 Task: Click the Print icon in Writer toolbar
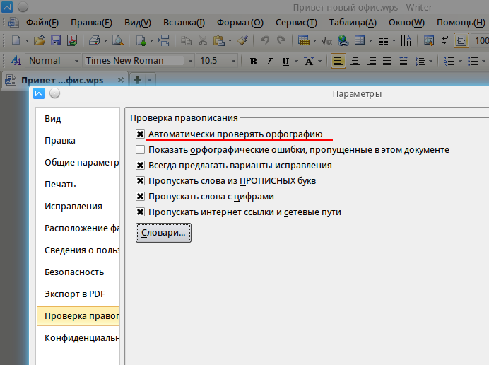pyautogui.click(x=95, y=40)
